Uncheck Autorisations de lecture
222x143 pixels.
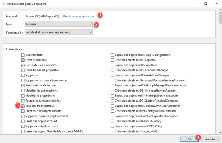pyautogui.click(x=23, y=85)
